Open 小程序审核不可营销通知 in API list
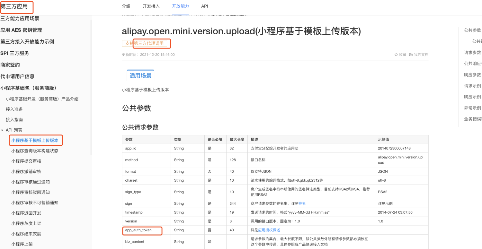The height and width of the screenshot is (249, 482). (35, 202)
